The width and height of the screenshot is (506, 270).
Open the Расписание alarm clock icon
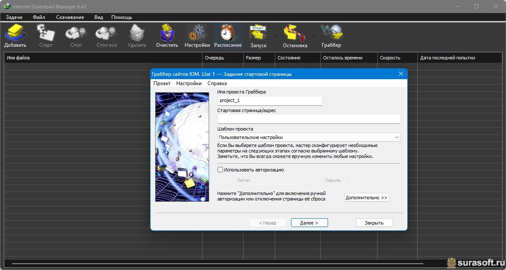228,34
